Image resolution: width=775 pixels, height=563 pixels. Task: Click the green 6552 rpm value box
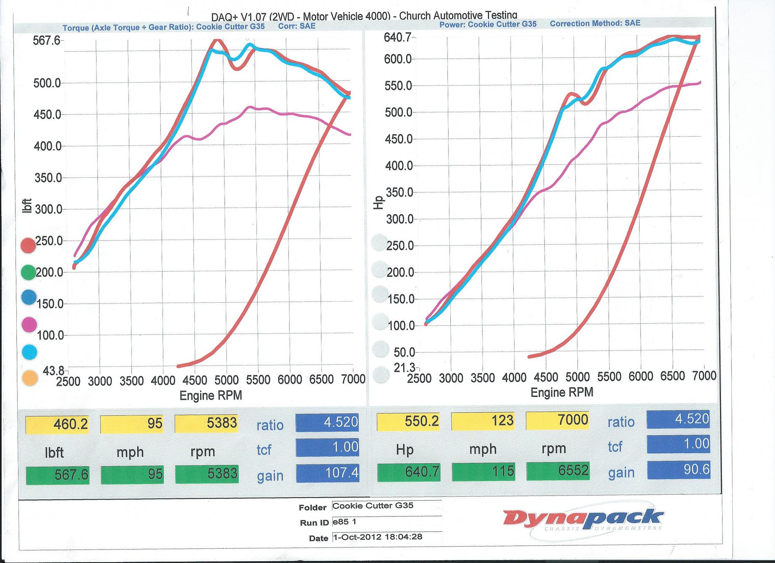pos(558,471)
